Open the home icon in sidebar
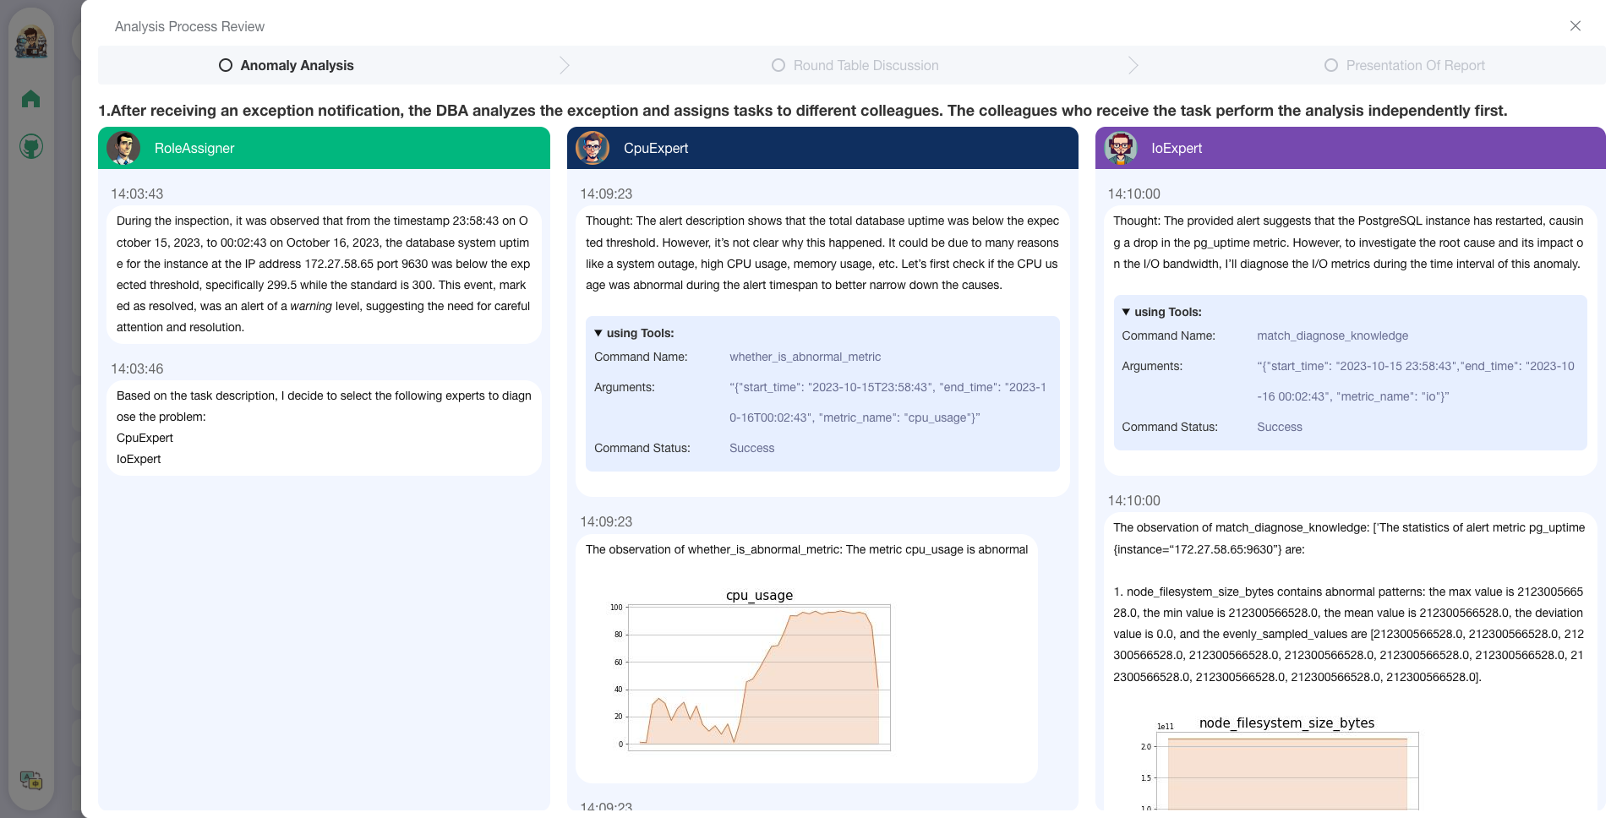 pos(31,99)
